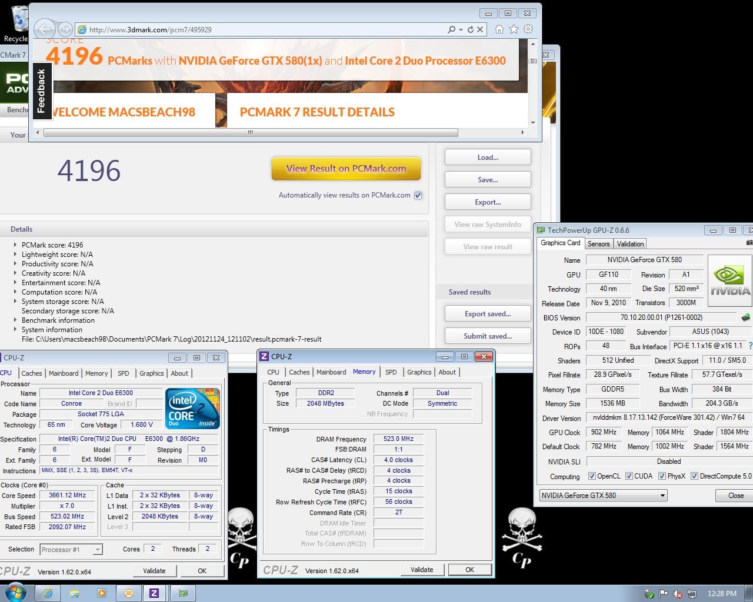The width and height of the screenshot is (753, 602).
Task: Click the taskbar clock showing 12:28 PM
Action: point(722,594)
